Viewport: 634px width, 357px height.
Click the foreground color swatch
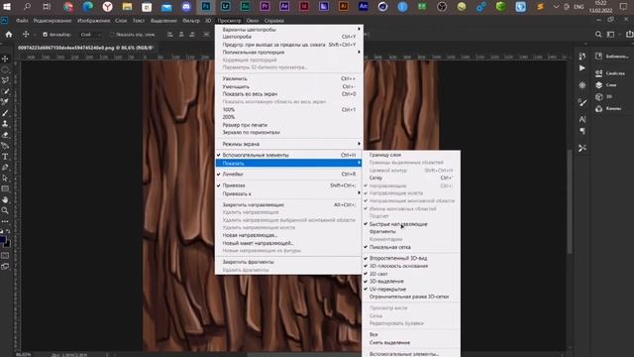pyautogui.click(x=3, y=240)
